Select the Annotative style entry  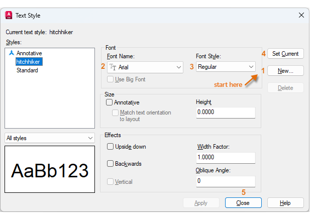[x=29, y=53]
